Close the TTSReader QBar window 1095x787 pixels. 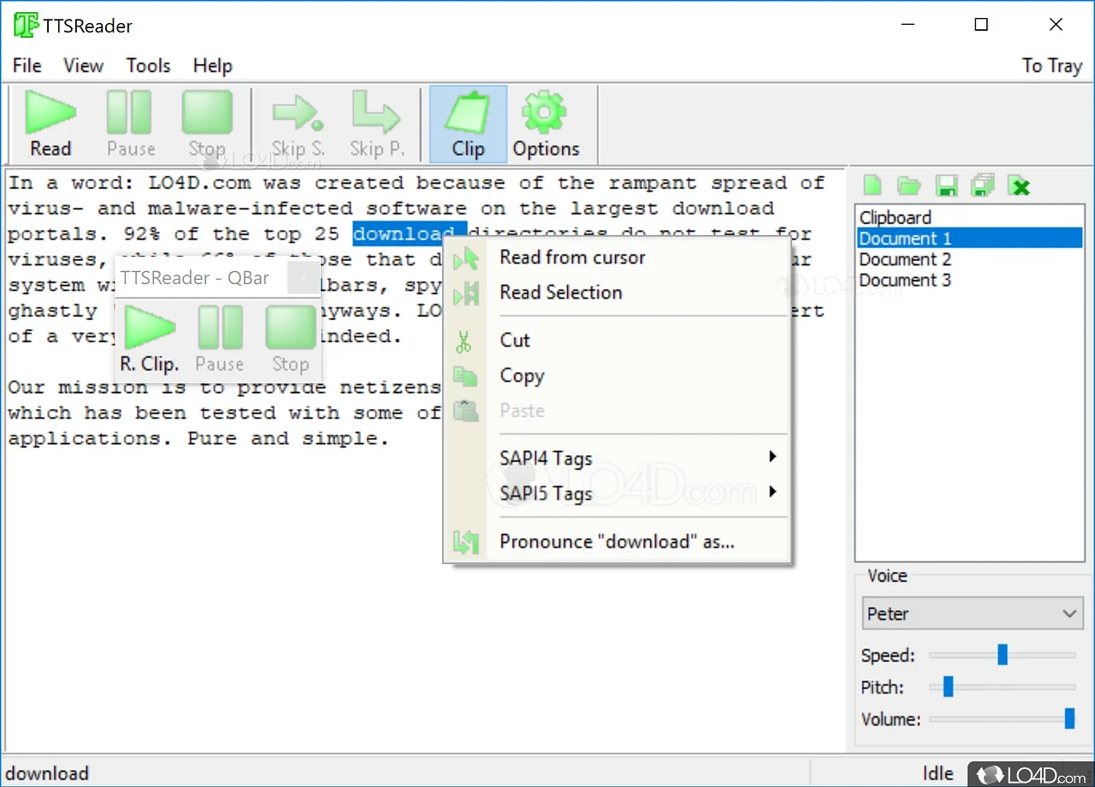coord(302,278)
